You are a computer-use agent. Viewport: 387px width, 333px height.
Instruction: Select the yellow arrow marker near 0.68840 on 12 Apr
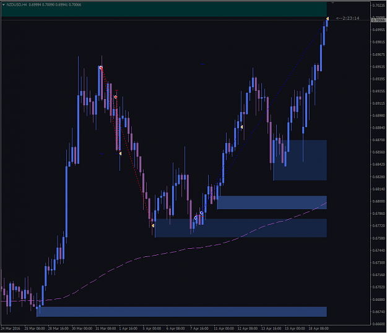tap(241, 127)
